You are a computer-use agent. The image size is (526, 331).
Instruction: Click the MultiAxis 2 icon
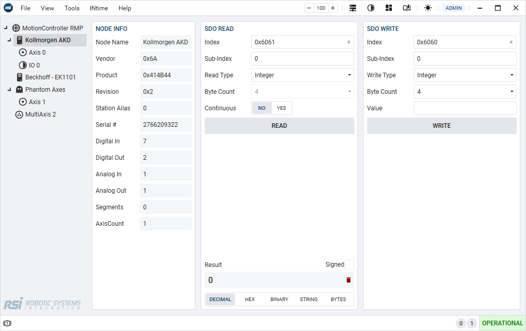(20, 114)
